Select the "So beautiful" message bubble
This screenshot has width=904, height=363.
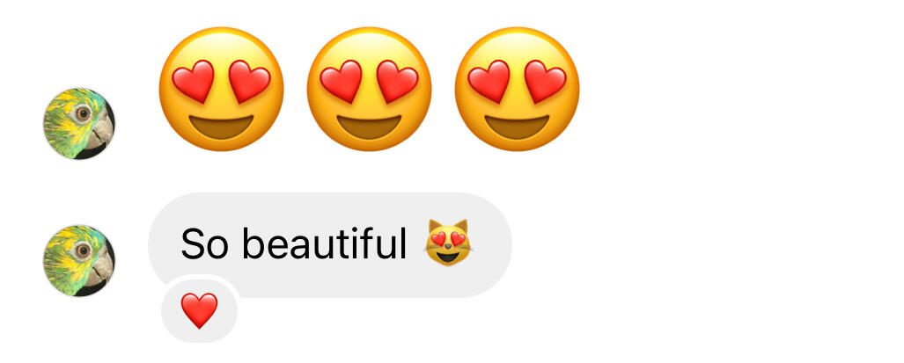330,245
